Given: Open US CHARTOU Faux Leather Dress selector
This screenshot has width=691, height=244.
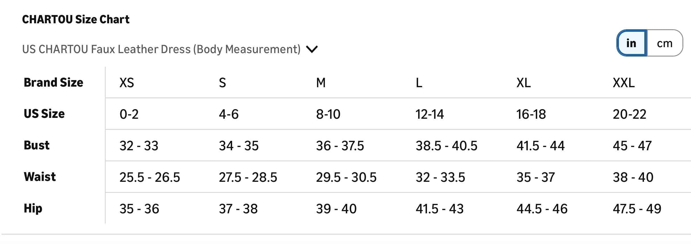Looking at the screenshot, I should point(161,49).
